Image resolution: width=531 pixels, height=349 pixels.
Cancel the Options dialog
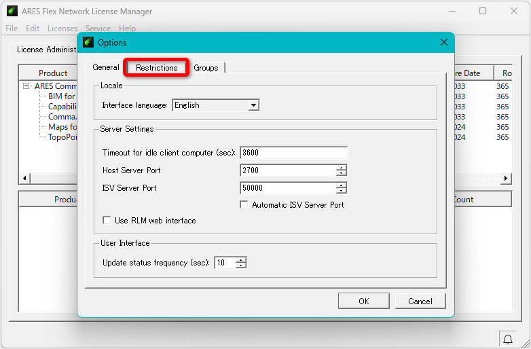420,301
